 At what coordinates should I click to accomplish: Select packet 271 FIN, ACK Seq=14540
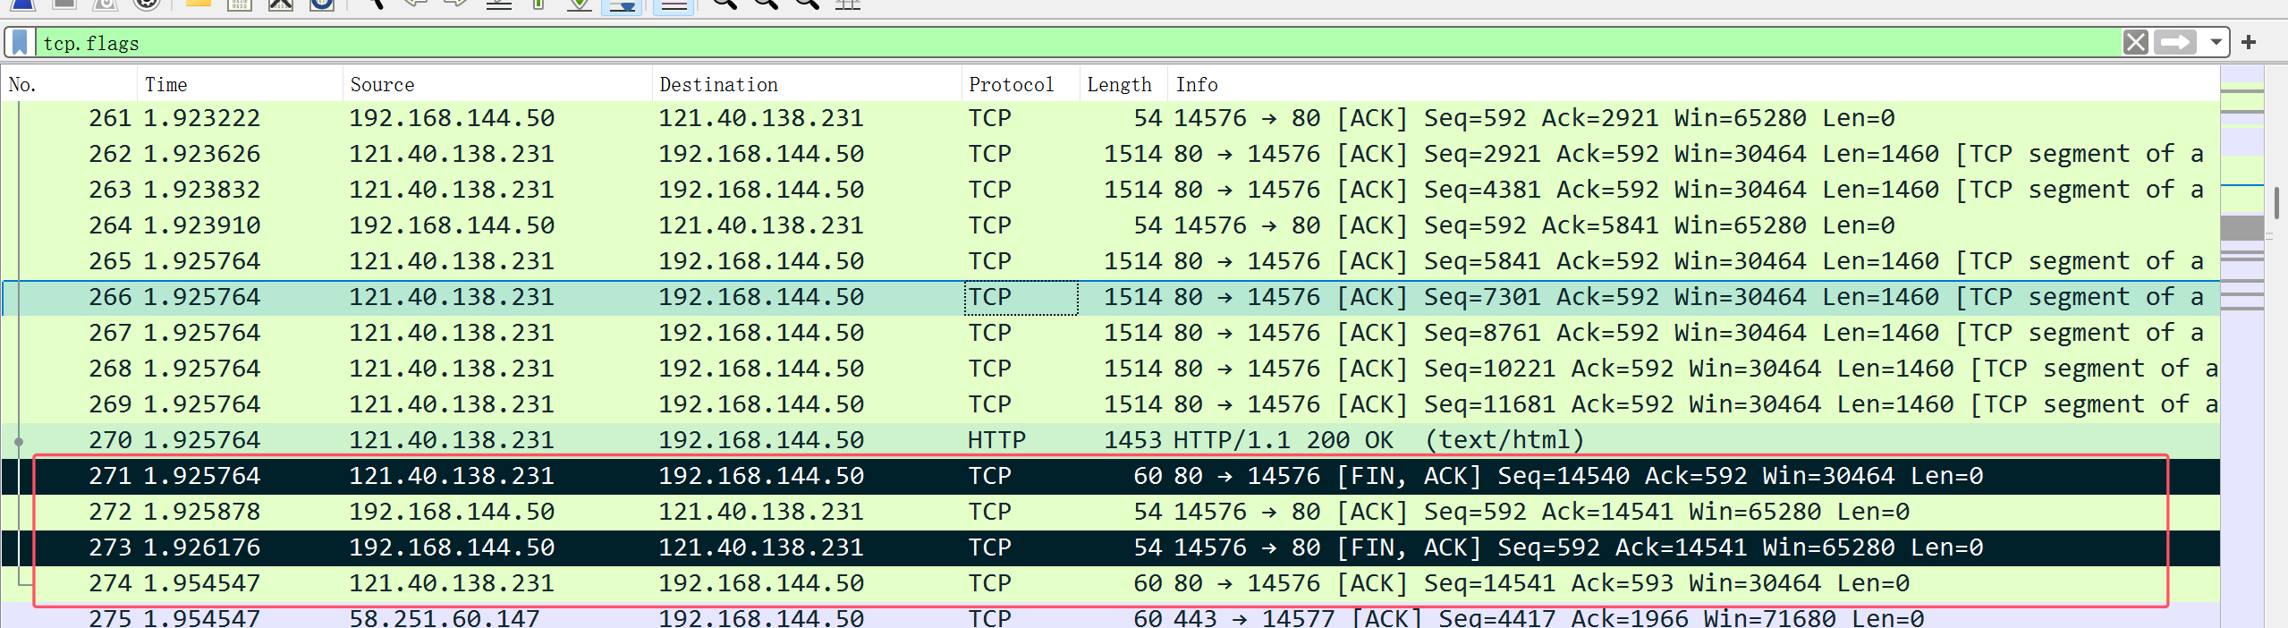click(x=1110, y=476)
